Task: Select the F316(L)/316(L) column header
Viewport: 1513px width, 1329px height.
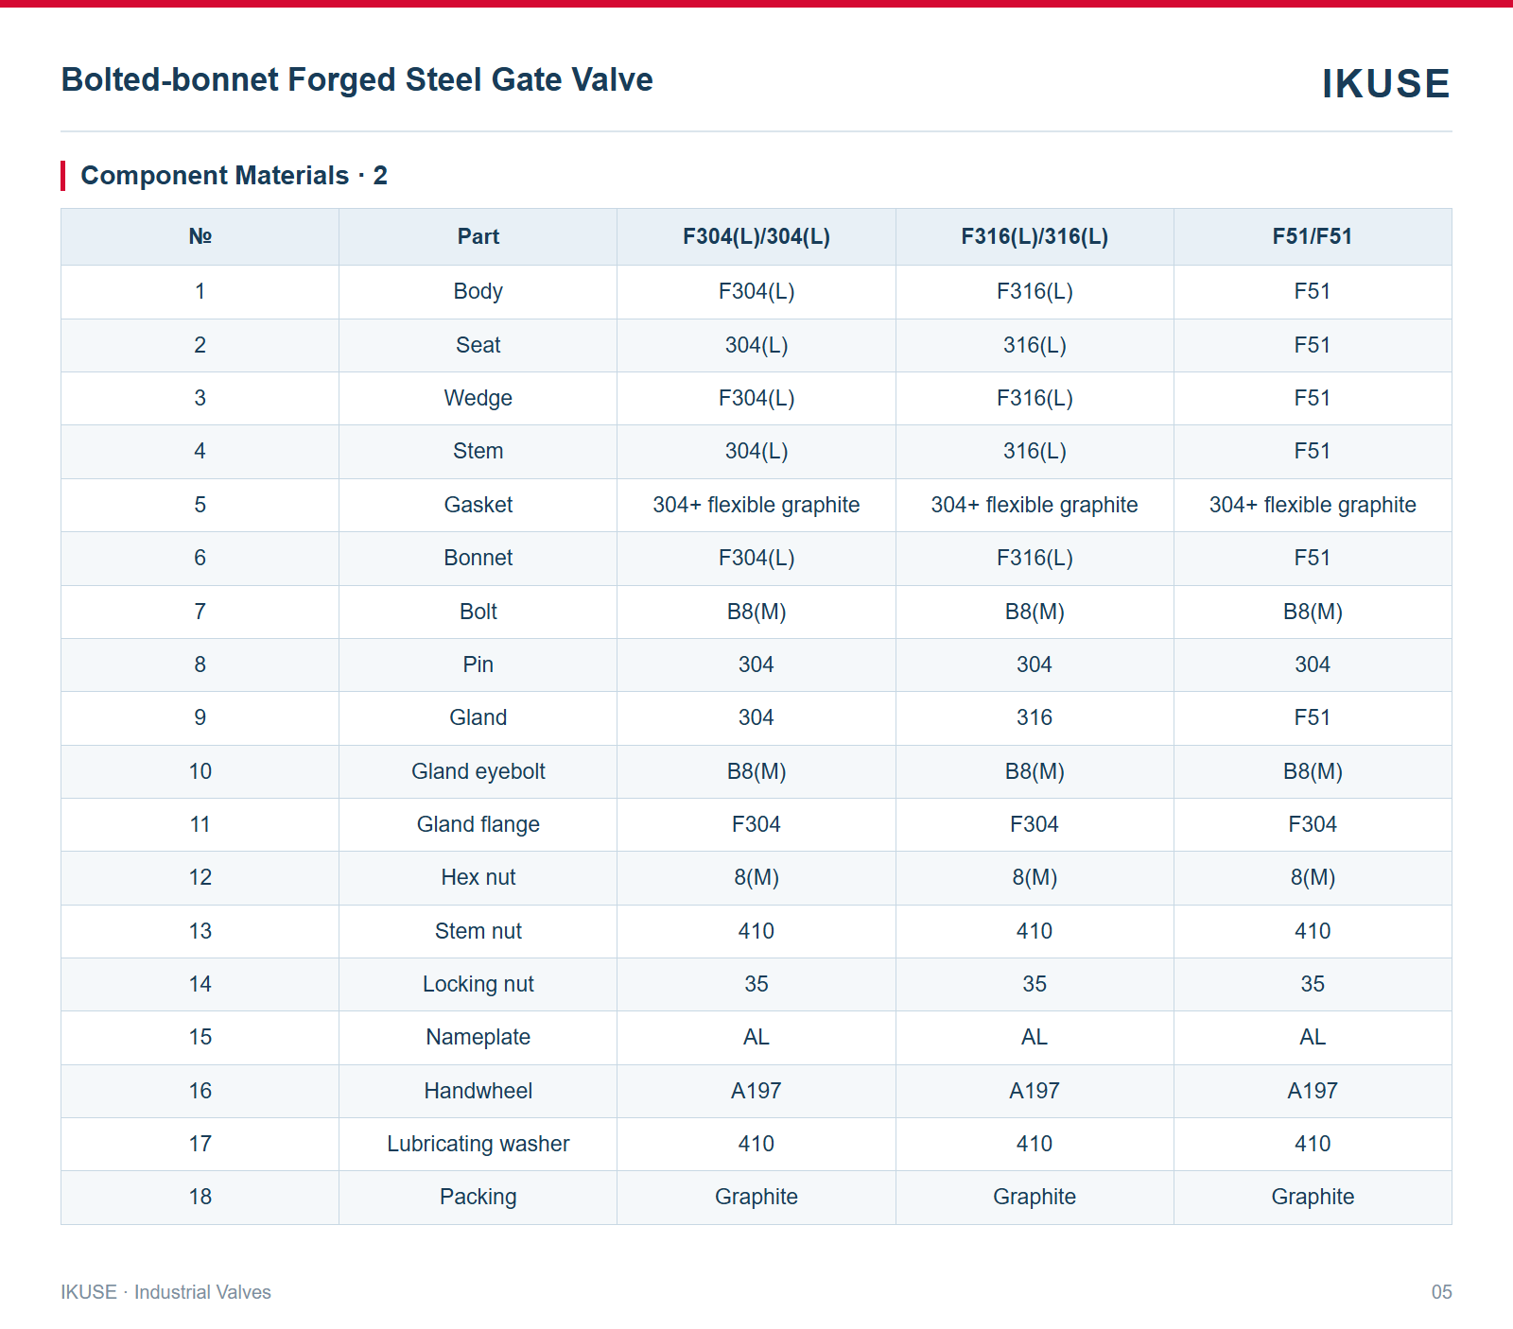Action: 1035,236
